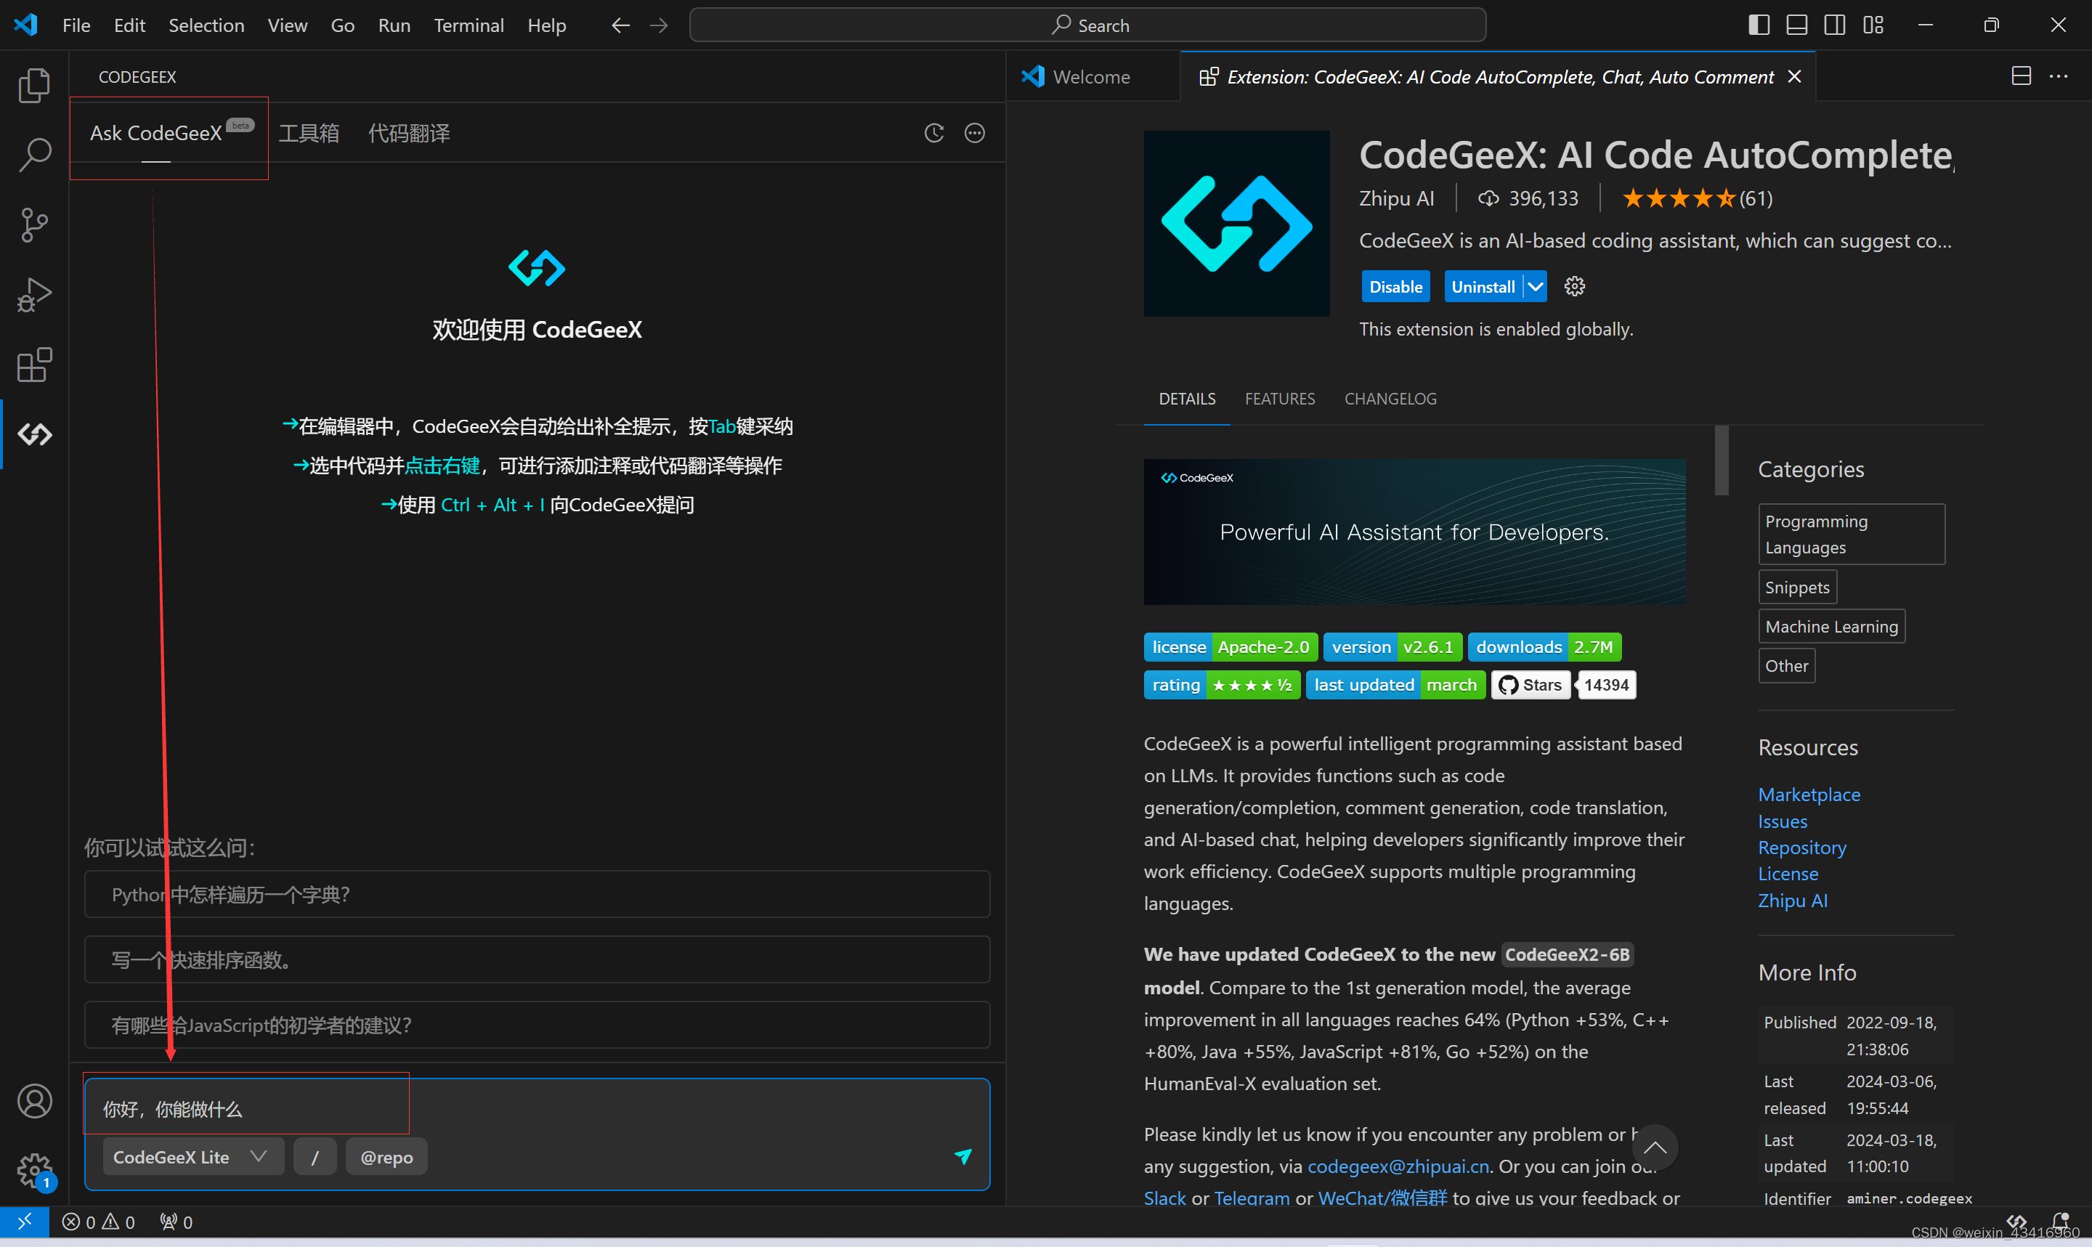
Task: Open the Telegram link
Action: [x=1251, y=1198]
